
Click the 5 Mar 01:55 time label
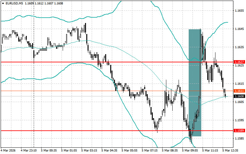pos(69,151)
